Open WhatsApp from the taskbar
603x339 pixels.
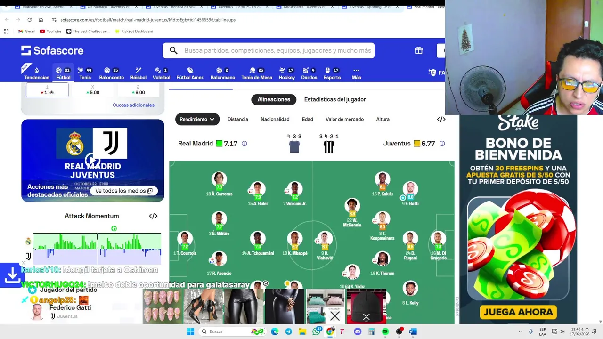tap(317, 331)
